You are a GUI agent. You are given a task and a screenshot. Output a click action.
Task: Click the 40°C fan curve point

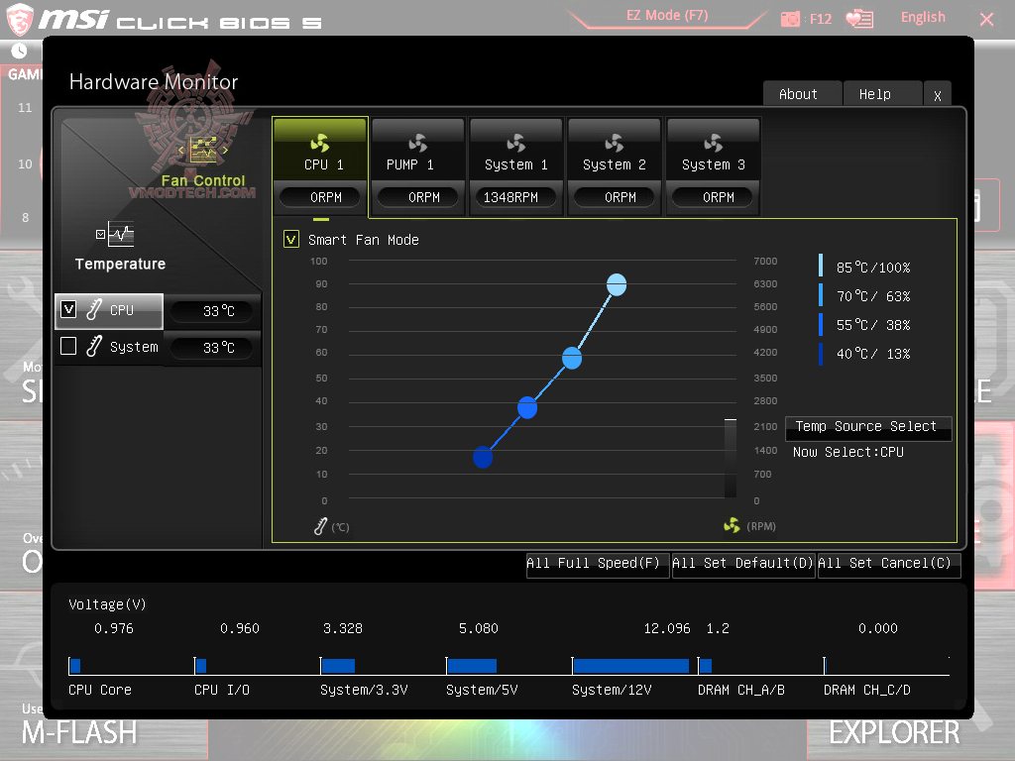tap(483, 457)
